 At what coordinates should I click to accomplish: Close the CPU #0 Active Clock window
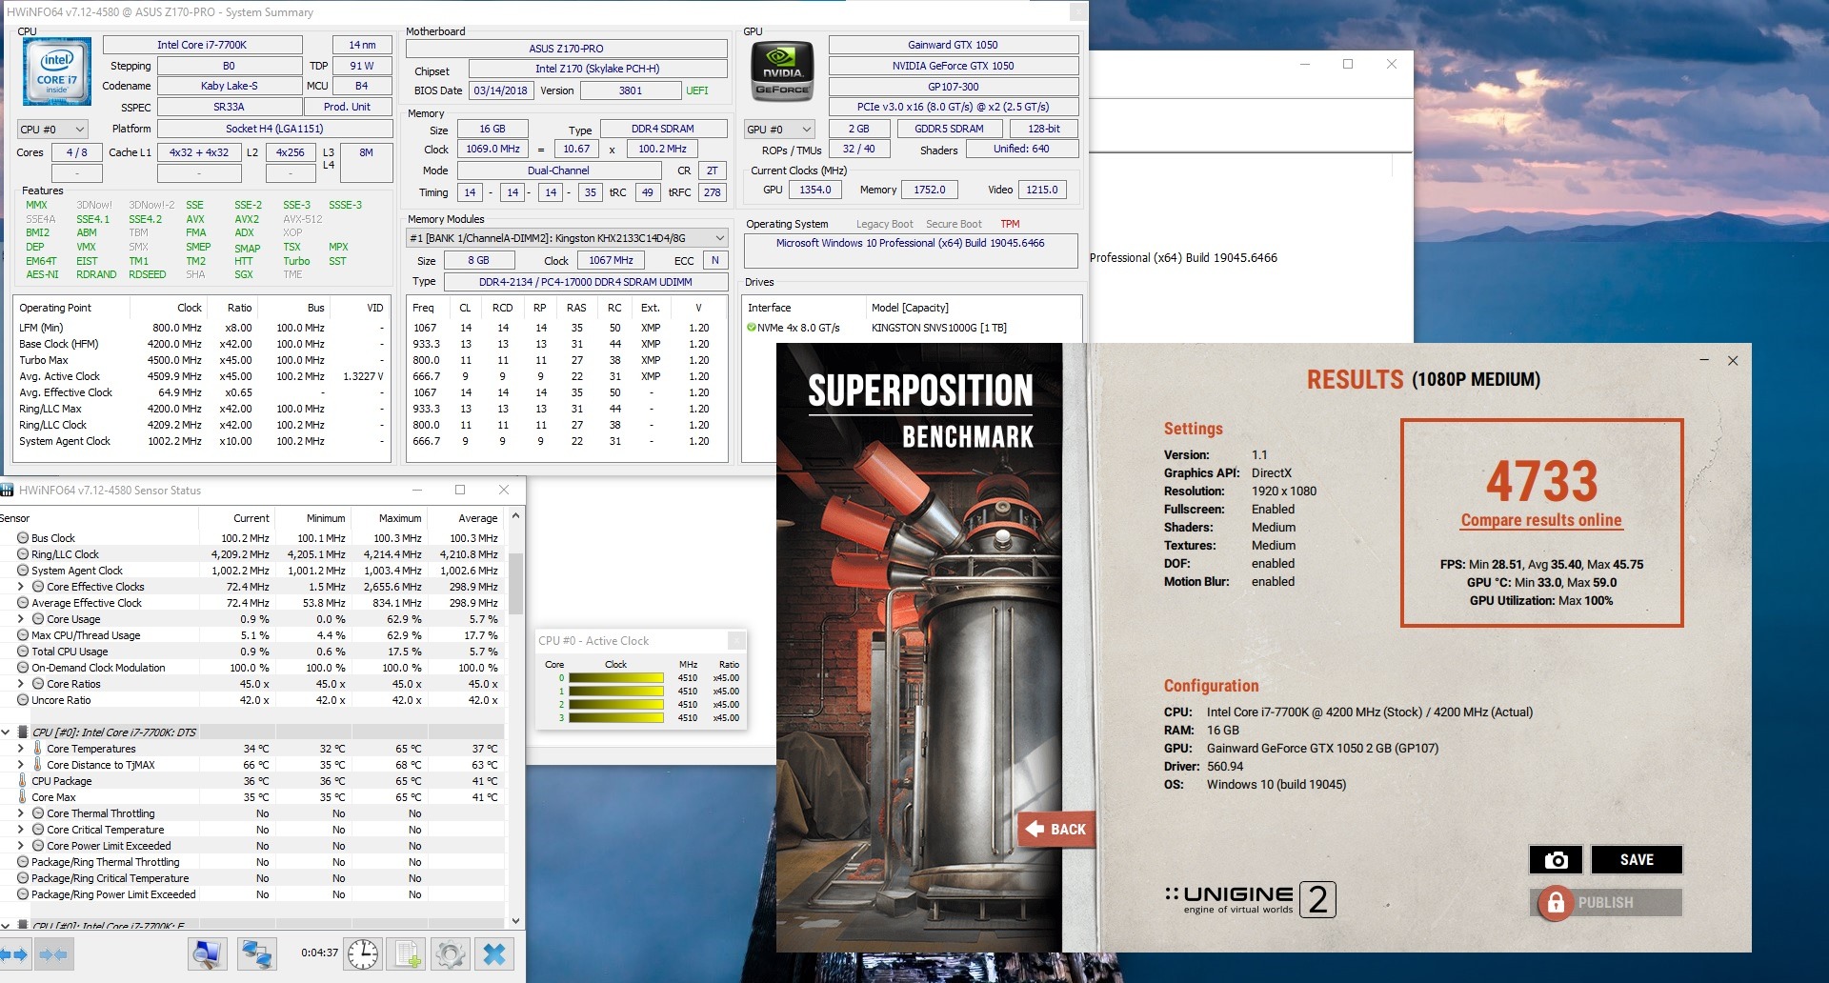point(736,640)
